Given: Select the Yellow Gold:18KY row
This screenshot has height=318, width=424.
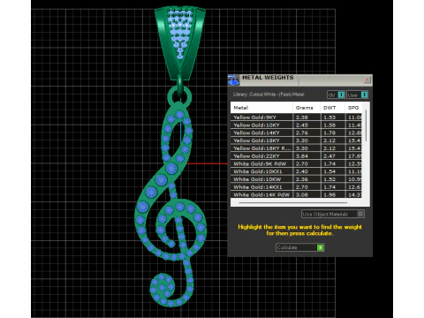Looking at the screenshot, I should [296, 140].
